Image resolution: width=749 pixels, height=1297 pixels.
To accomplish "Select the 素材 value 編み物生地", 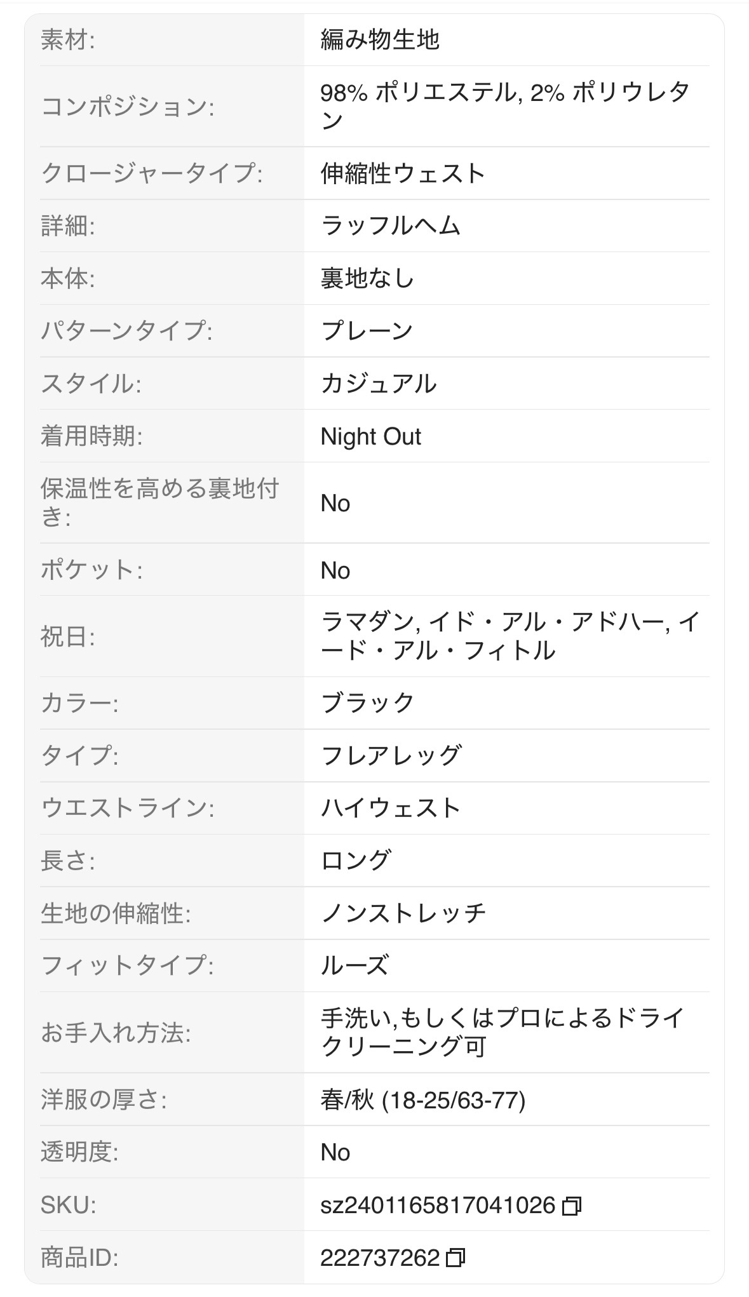I will 380,40.
